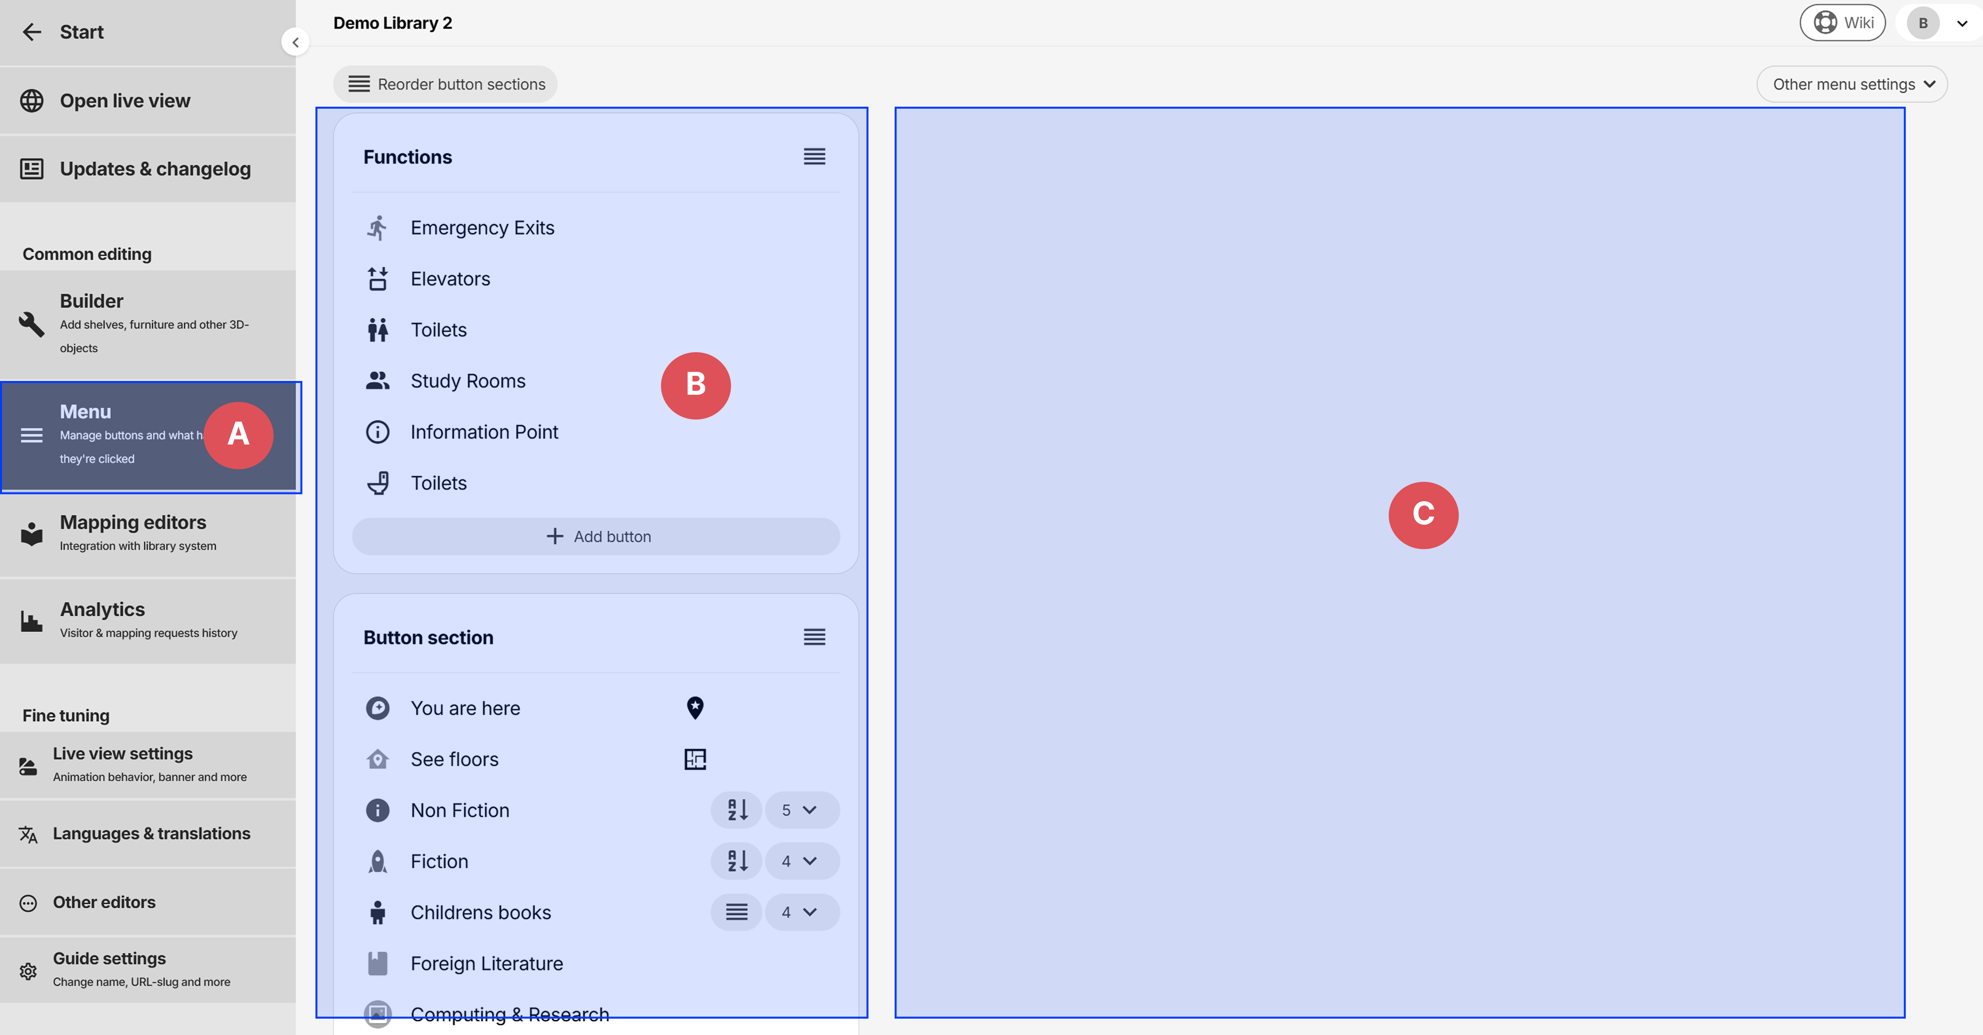The height and width of the screenshot is (1035, 1983).
Task: Click the Study Rooms people icon
Action: [378, 380]
